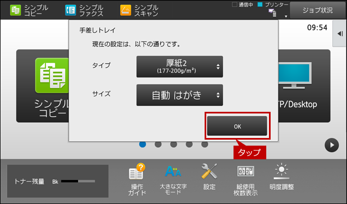Screen dimensions: 347x204
Task: Click the printer status icon at top
Action: 272,13
